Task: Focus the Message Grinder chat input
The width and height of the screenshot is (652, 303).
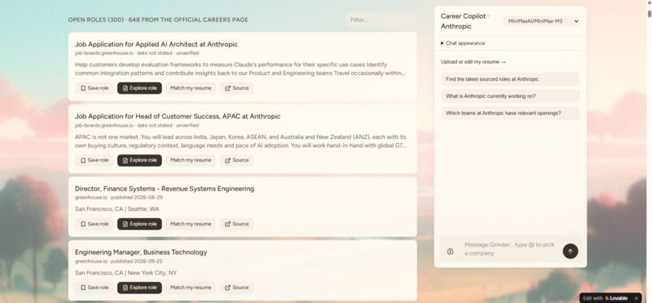Action: [510, 249]
